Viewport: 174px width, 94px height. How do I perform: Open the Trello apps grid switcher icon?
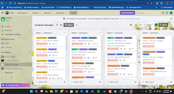3,13
